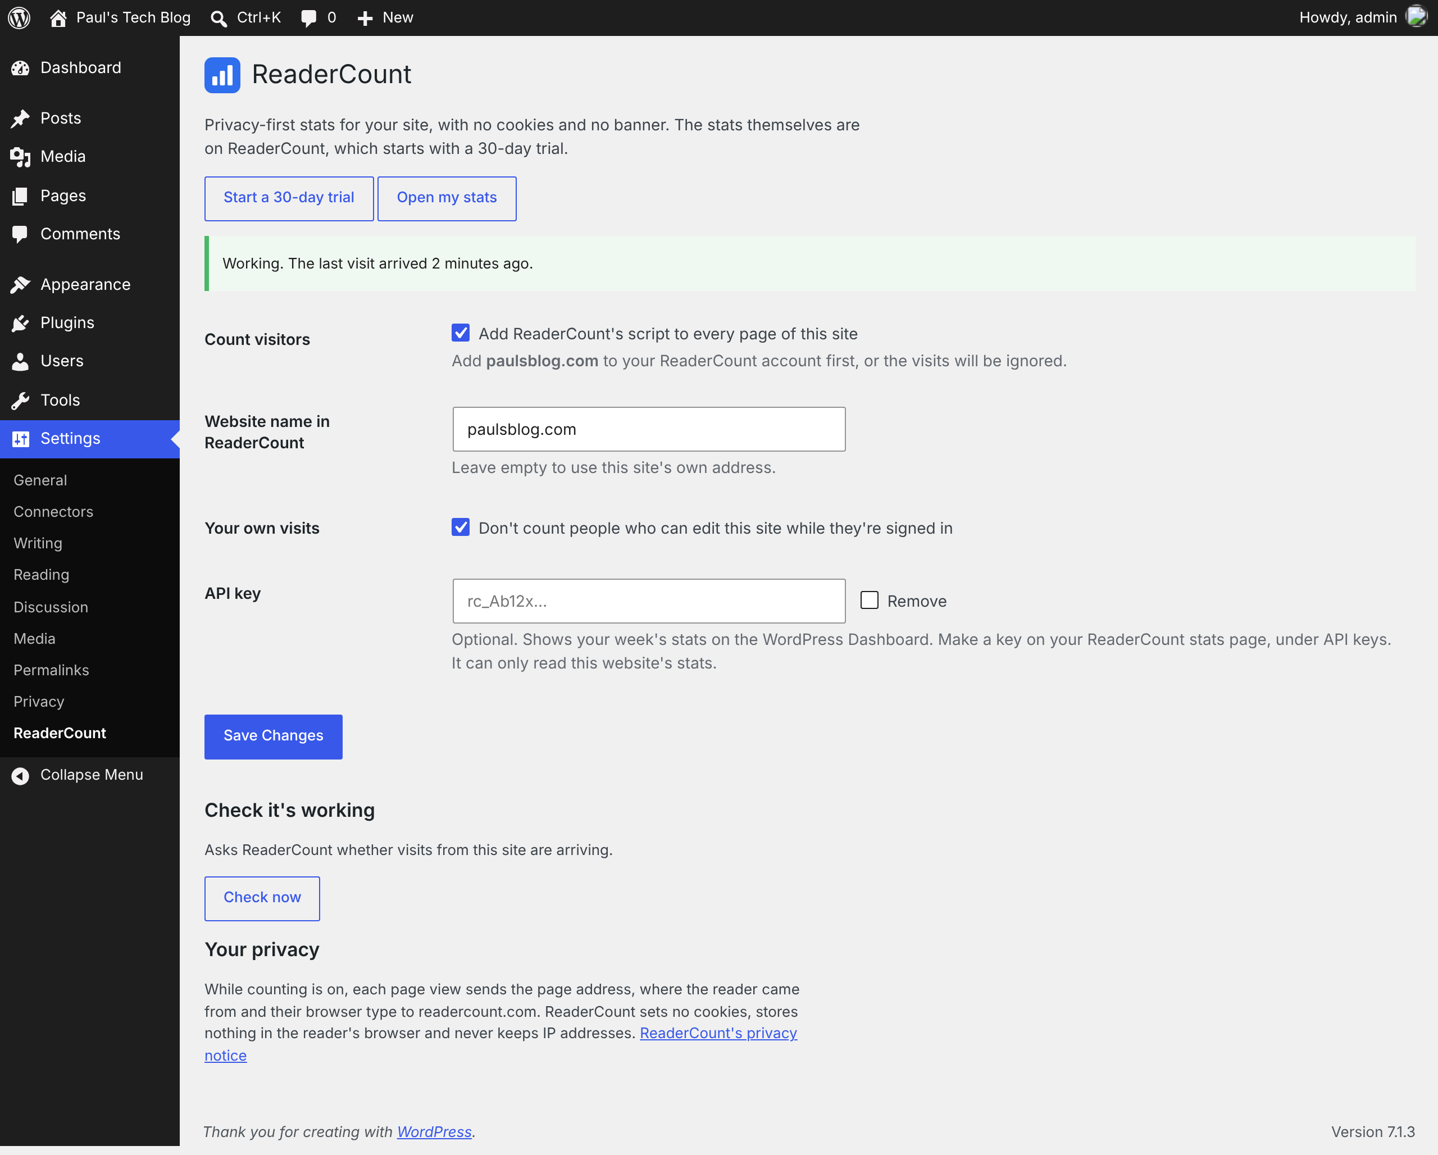Click Start a 30-day trial button
The height and width of the screenshot is (1155, 1438).
point(289,198)
